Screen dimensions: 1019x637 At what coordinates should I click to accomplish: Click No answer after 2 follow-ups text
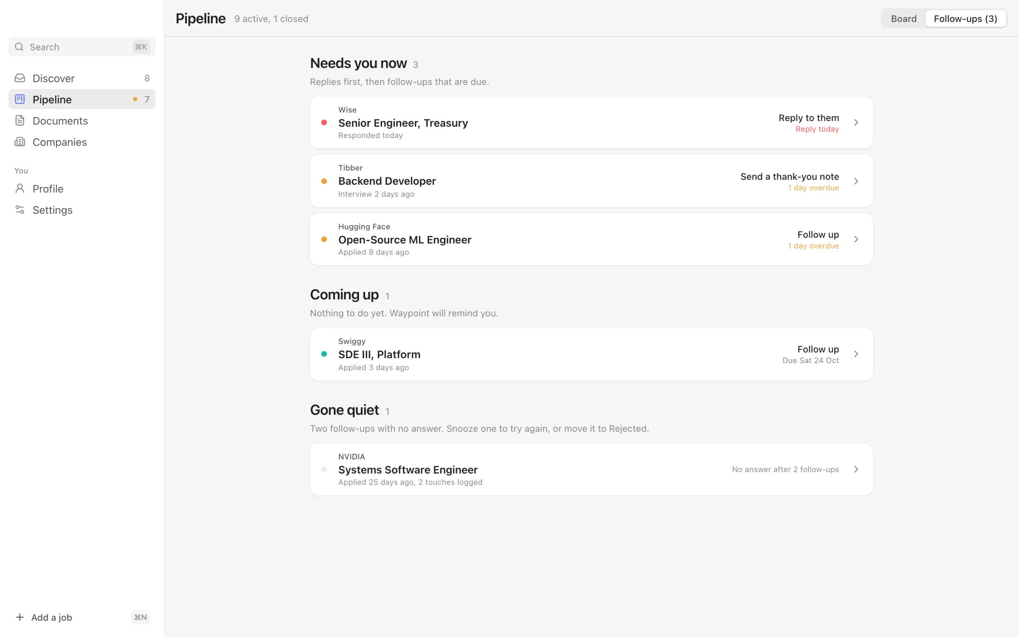coord(785,469)
